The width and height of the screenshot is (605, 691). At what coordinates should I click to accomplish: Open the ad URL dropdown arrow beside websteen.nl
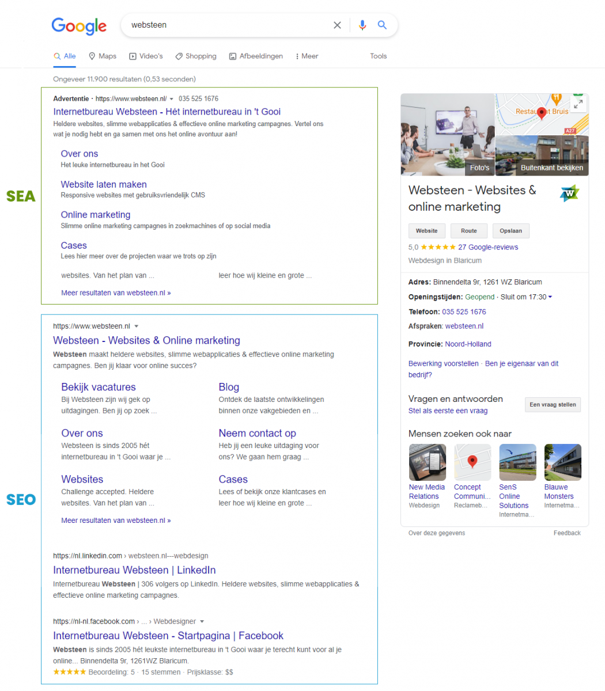tap(172, 99)
